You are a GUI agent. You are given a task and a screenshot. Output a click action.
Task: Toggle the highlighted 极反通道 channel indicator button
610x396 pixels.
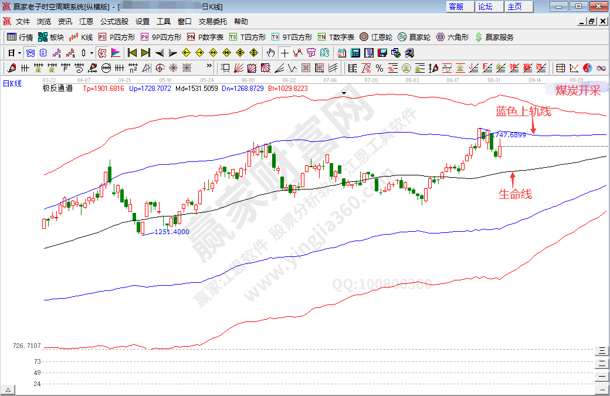click(x=102, y=53)
